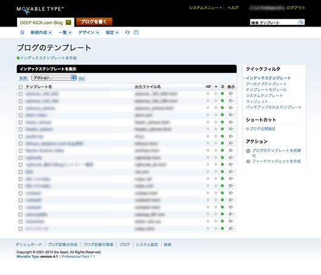Filter by ウィジェット templates
Image resolution: width=321 pixels, height=275 pixels.
257,102
